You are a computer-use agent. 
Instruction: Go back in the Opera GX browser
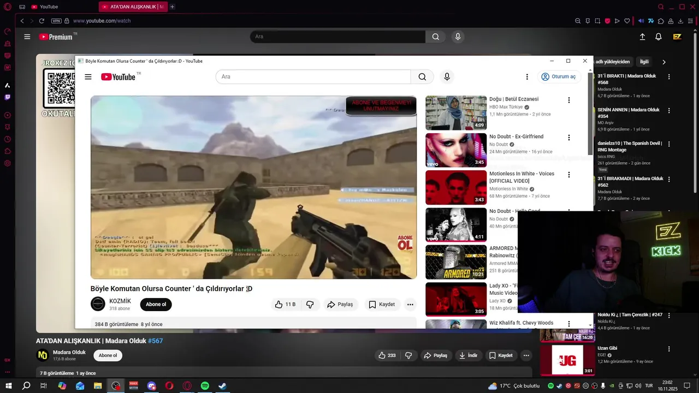[x=22, y=21]
